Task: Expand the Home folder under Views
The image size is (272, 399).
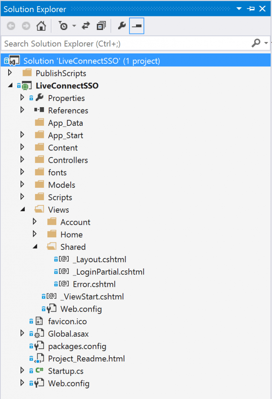Action: (x=35, y=234)
